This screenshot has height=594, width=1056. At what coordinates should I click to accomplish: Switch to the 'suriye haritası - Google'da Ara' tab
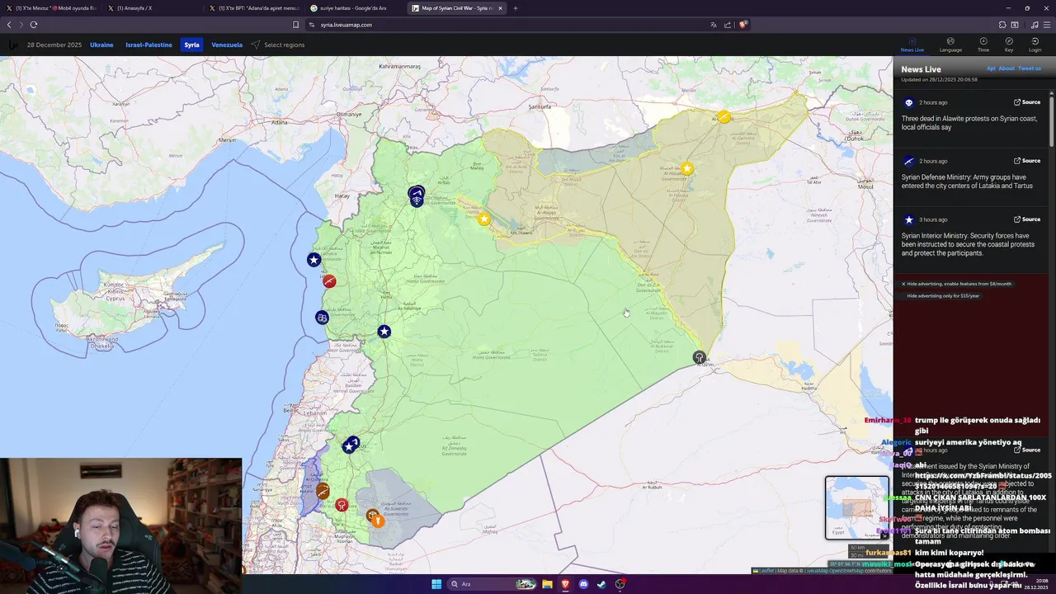[353, 8]
